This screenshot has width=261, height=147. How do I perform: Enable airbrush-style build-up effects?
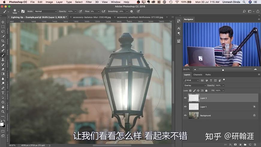point(103,11)
